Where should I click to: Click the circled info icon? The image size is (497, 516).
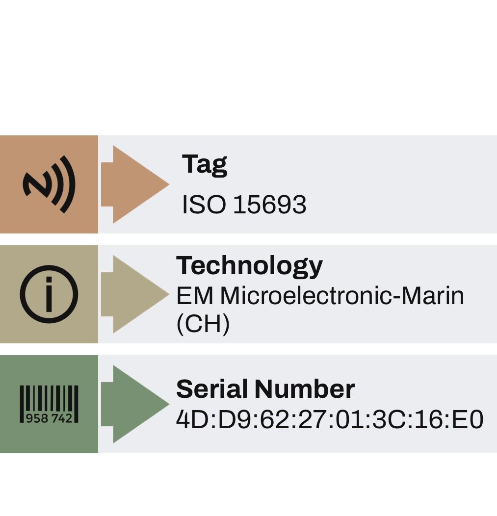49,294
